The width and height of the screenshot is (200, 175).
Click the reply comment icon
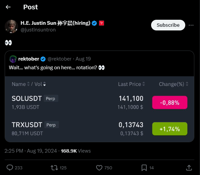point(10,168)
